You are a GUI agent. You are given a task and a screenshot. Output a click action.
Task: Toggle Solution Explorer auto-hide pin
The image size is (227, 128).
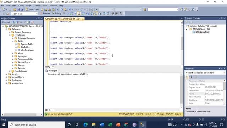click(222, 18)
